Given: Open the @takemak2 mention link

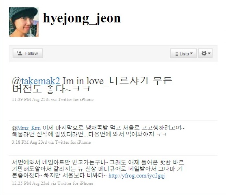Looking at the screenshot, I should point(36,81).
